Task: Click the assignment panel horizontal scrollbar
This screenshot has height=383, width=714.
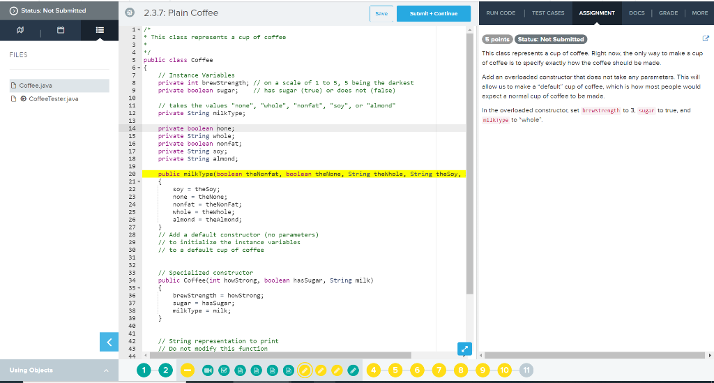Action: point(595,355)
